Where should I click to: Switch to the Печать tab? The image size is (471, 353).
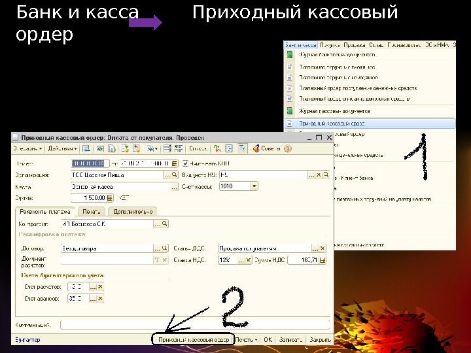pos(92,212)
